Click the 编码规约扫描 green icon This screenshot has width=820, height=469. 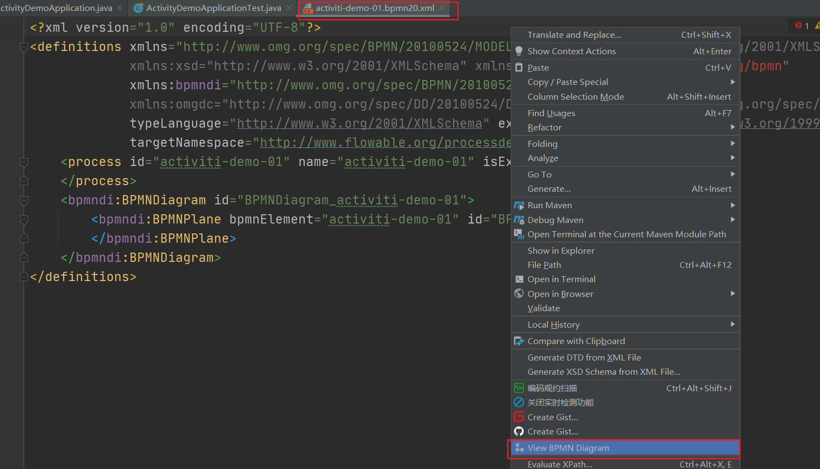tap(519, 388)
